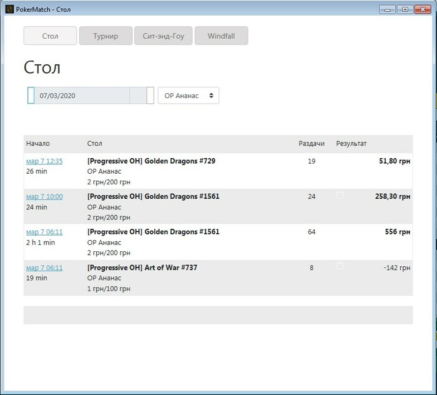Switch to the Стол tab
Screen dimensions: 437x395
[50, 36]
